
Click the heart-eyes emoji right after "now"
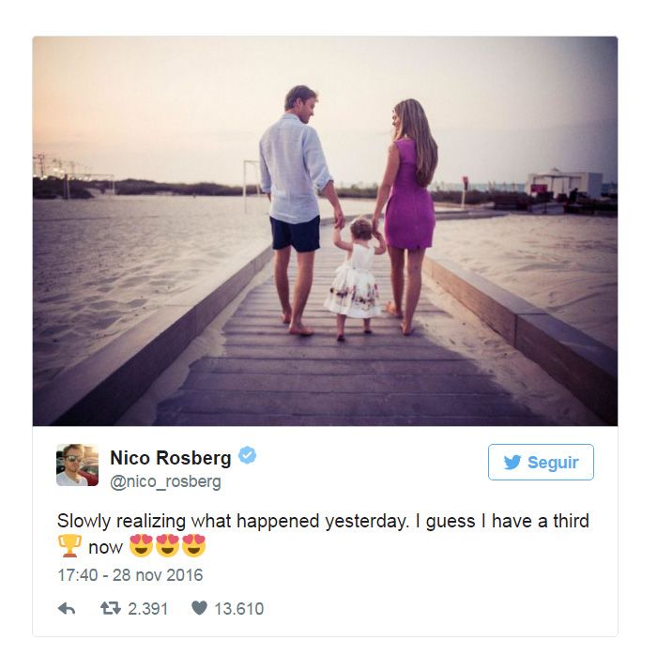(x=141, y=545)
